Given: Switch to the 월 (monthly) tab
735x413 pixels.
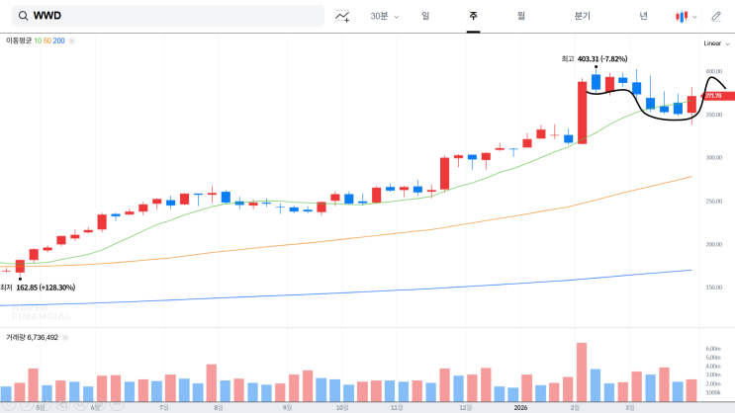Looking at the screenshot, I should click(x=520, y=16).
